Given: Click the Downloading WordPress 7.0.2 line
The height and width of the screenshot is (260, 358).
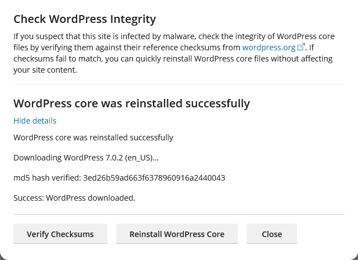Looking at the screenshot, I should pyautogui.click(x=86, y=158).
